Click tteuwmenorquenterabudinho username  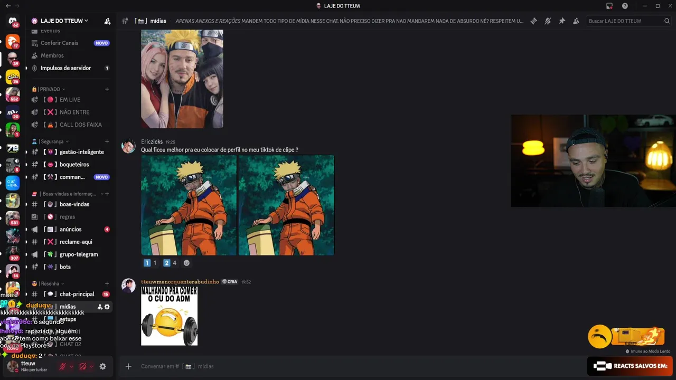coord(180,282)
